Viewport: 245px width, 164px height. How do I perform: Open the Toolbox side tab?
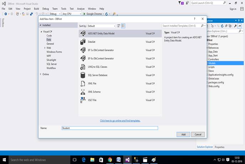[3, 23]
